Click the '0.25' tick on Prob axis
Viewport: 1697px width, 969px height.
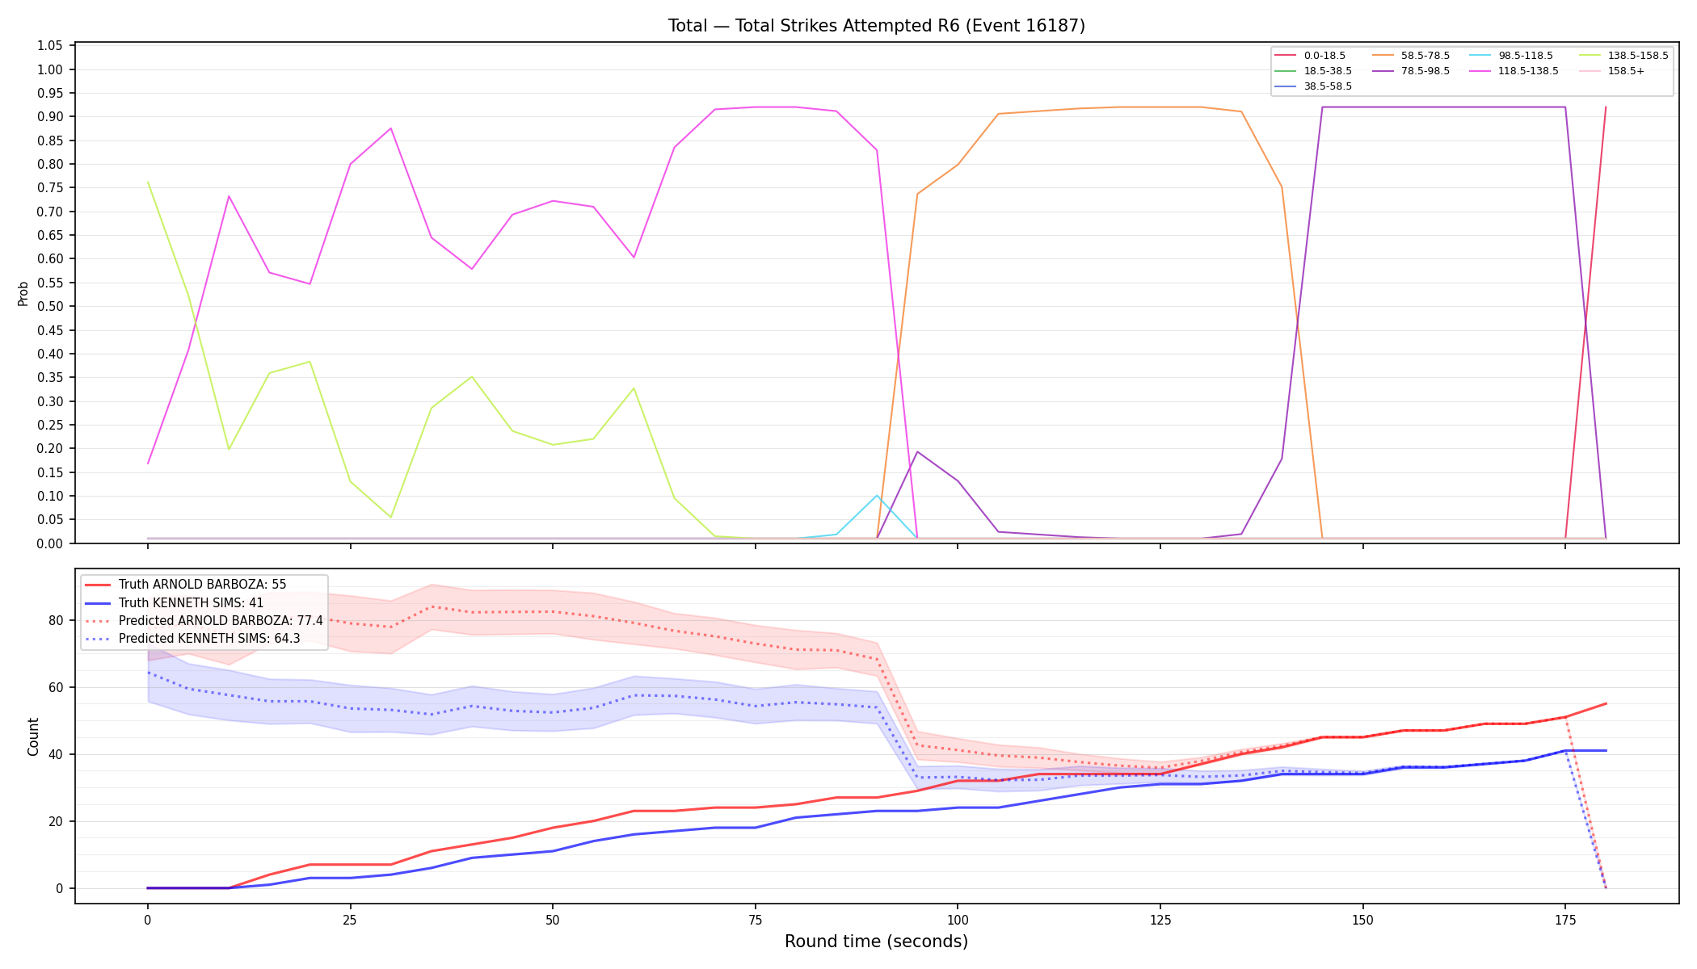coord(50,425)
